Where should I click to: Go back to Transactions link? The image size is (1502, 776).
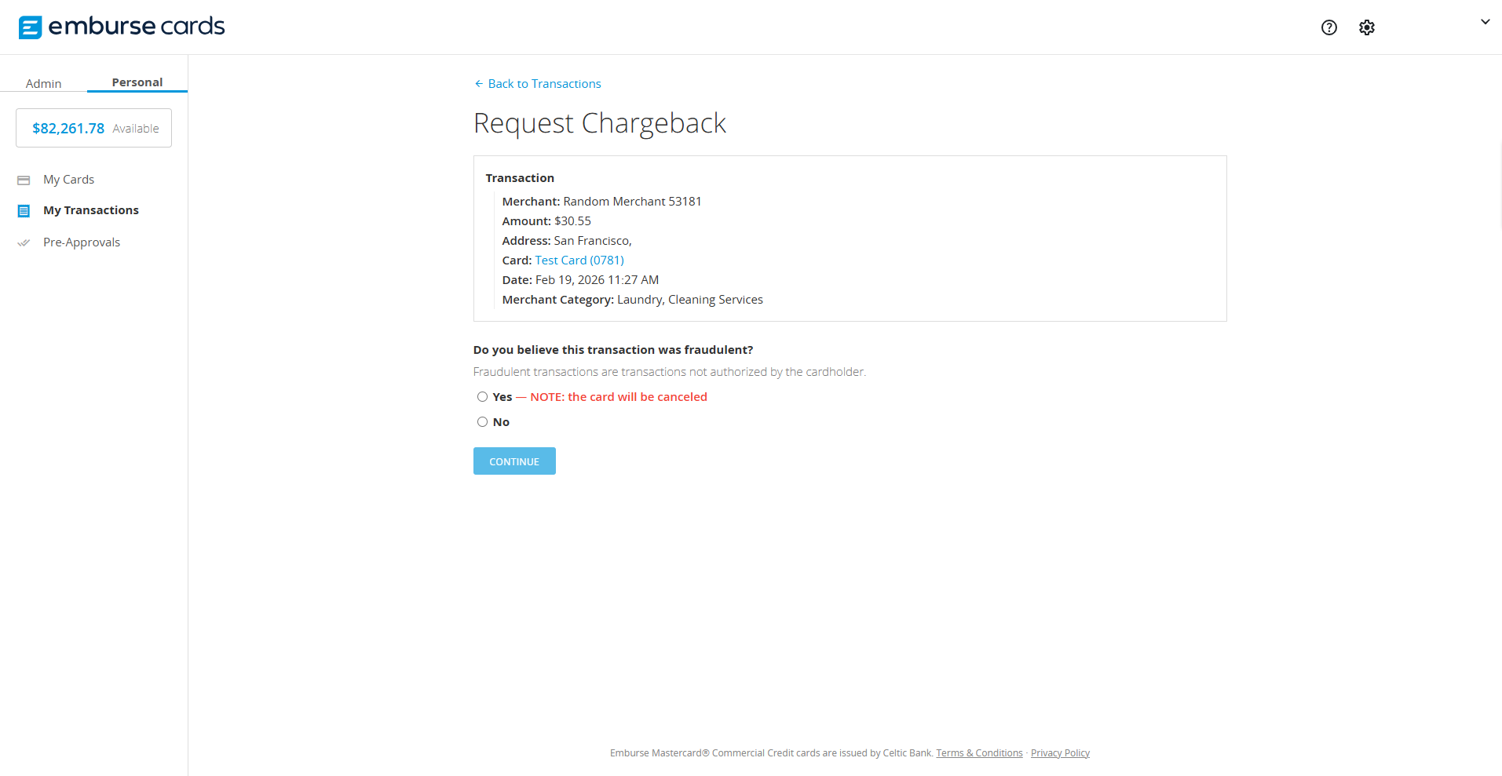[544, 84]
